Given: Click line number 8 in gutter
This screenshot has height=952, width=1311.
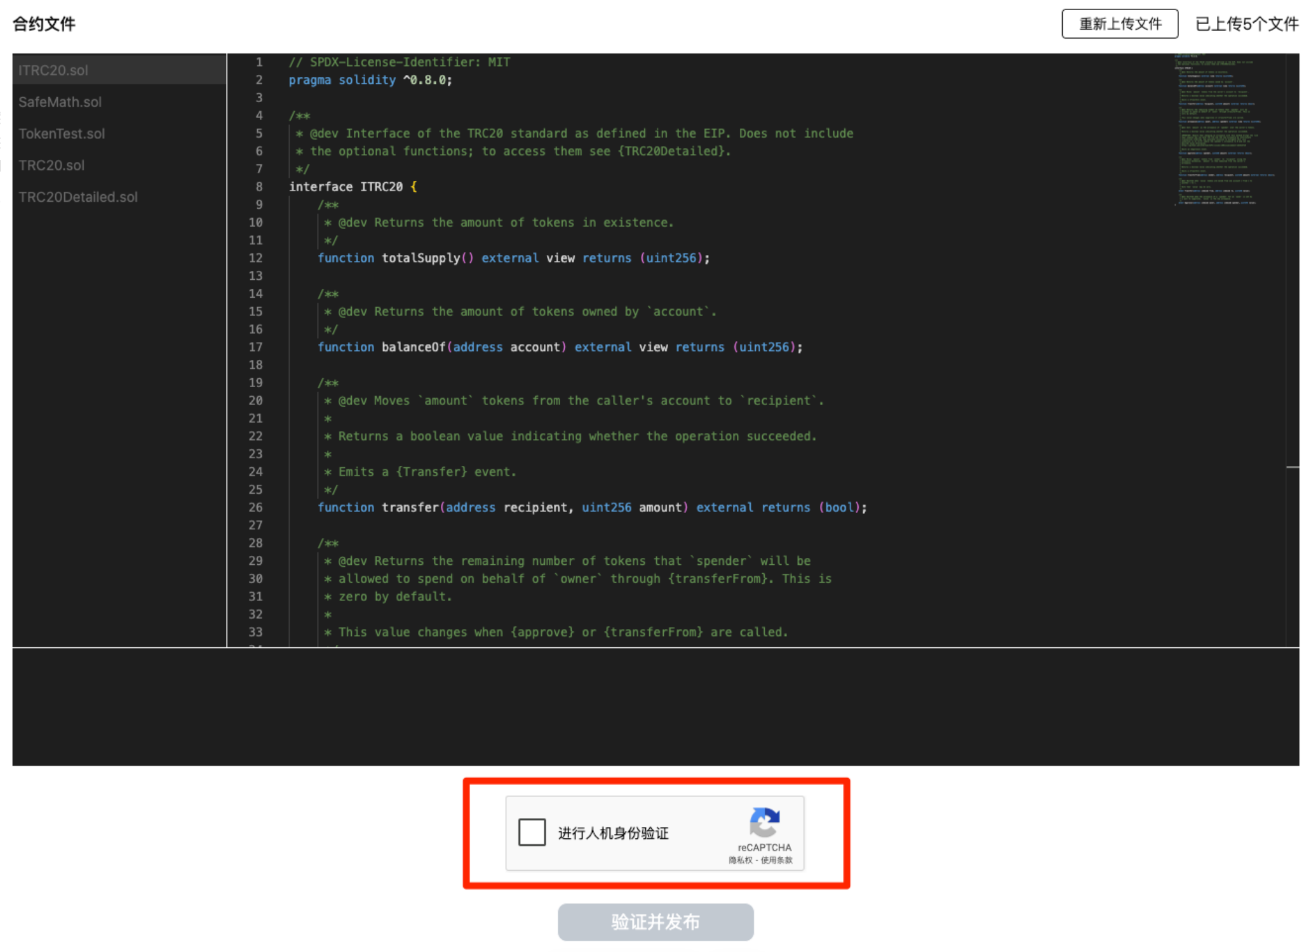Looking at the screenshot, I should (259, 187).
